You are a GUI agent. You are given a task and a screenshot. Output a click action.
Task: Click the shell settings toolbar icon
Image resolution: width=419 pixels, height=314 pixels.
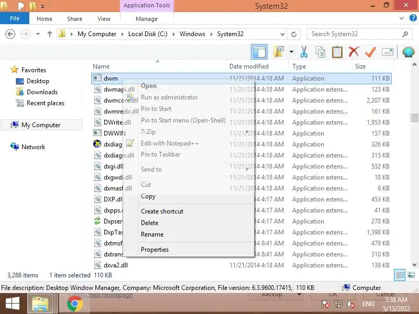click(409, 52)
